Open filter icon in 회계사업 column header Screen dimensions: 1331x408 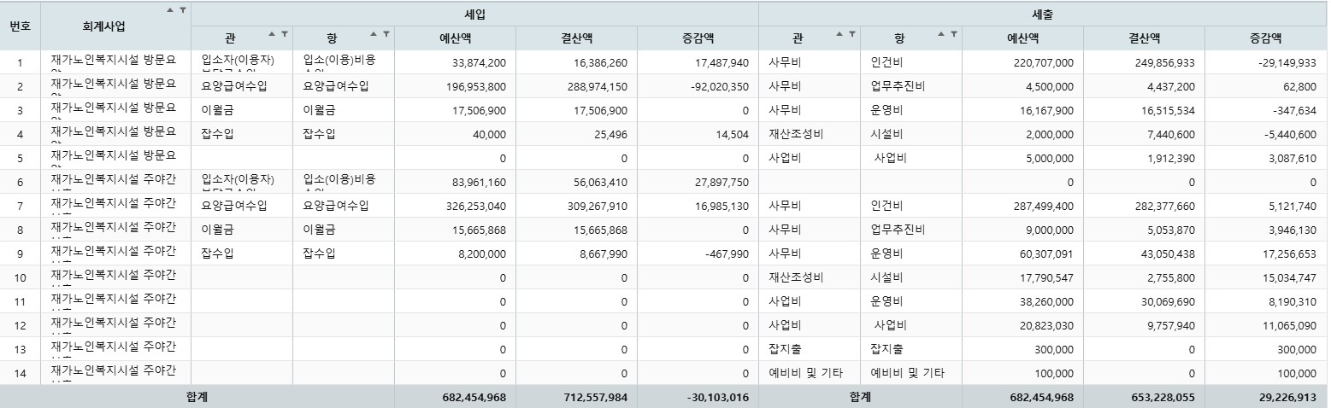pos(182,10)
